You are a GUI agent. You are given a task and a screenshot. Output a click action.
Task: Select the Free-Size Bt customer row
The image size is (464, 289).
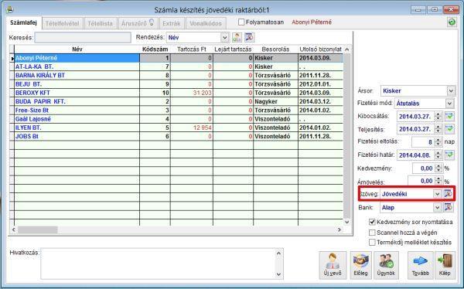pyautogui.click(x=179, y=110)
